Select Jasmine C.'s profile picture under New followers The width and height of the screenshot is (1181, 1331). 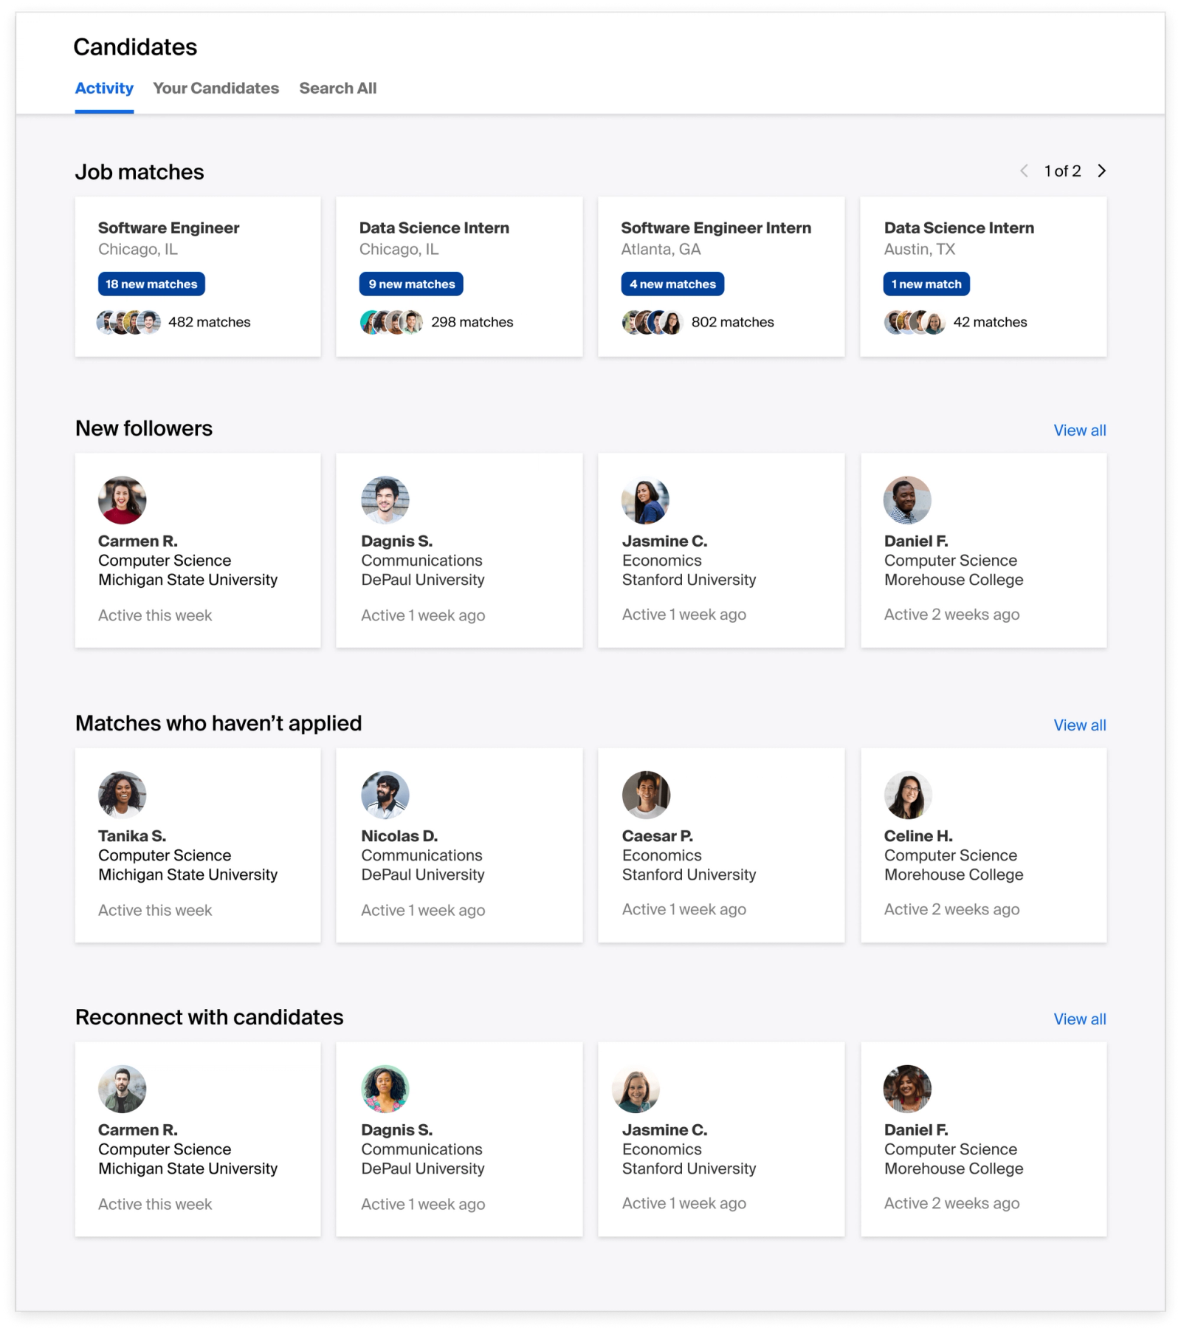coord(647,499)
